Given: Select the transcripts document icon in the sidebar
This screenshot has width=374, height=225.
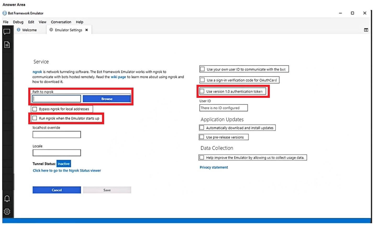Looking at the screenshot, I should pos(7,44).
